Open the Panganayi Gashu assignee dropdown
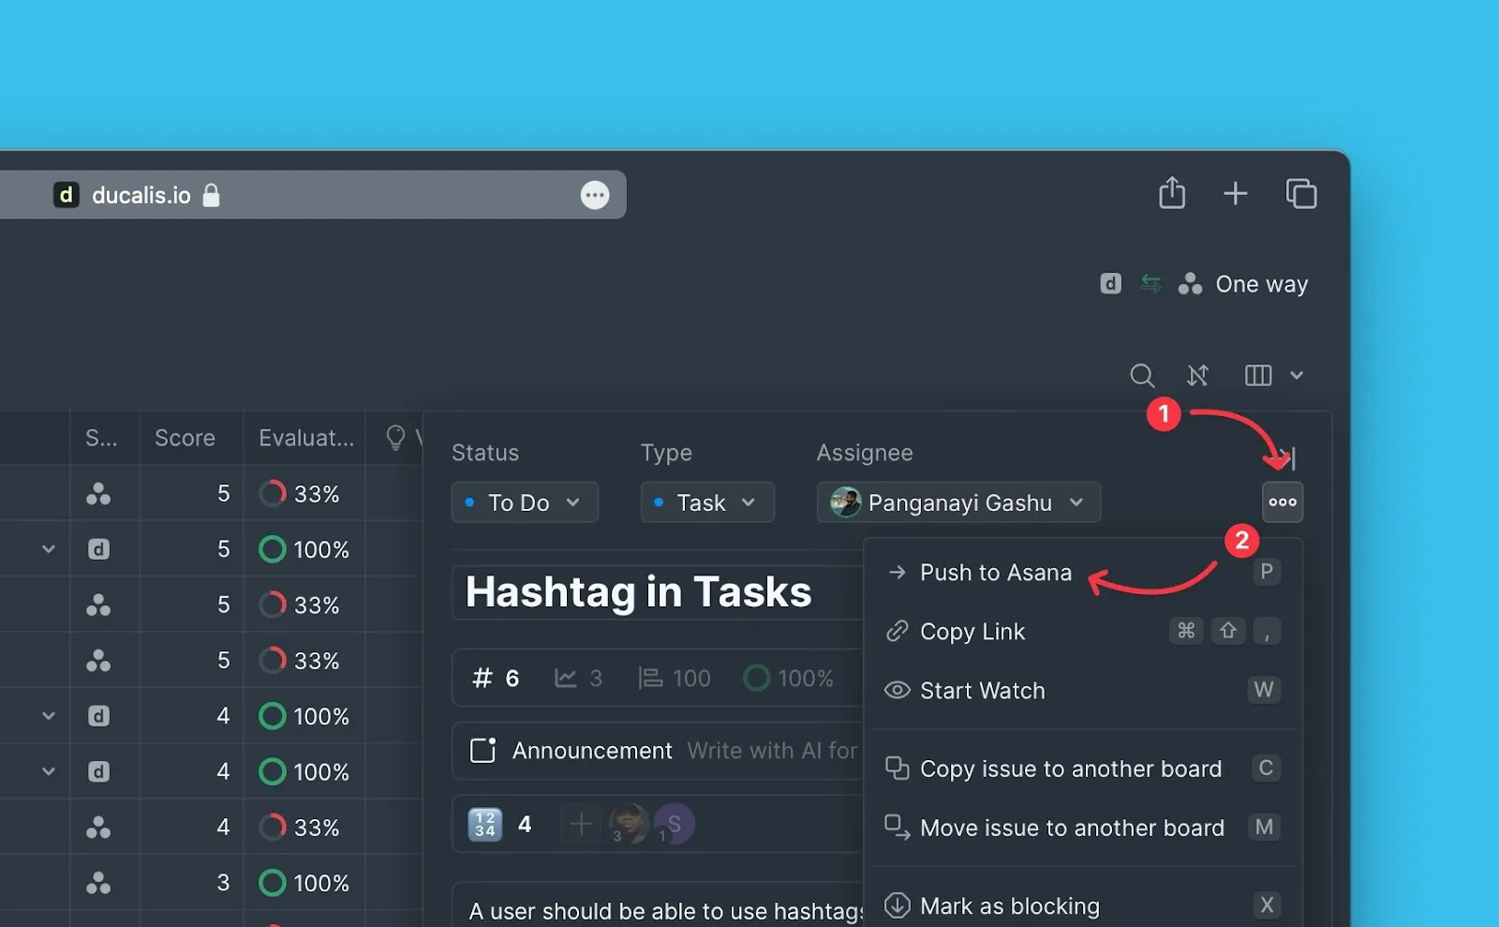This screenshot has height=927, width=1499. (957, 502)
